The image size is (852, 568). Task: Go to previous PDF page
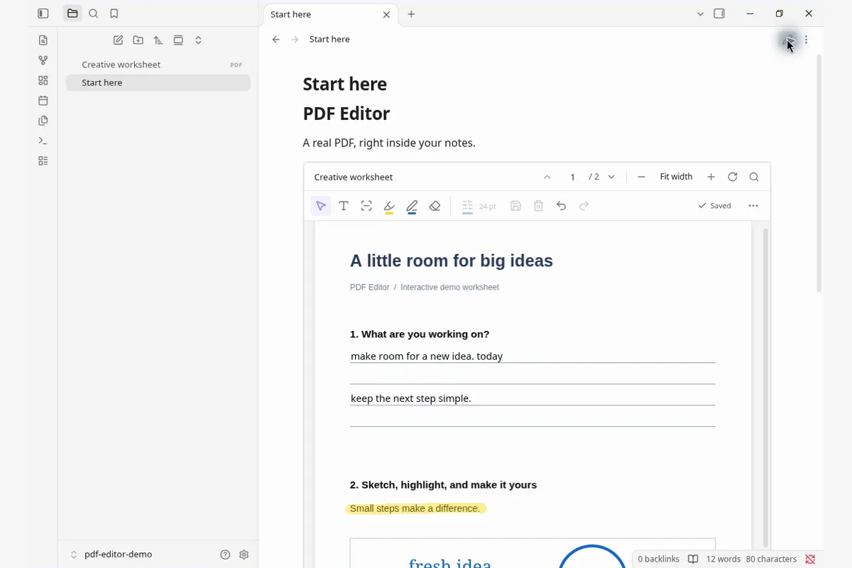pos(547,177)
